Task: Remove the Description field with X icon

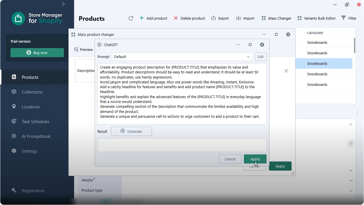Action: point(286,71)
